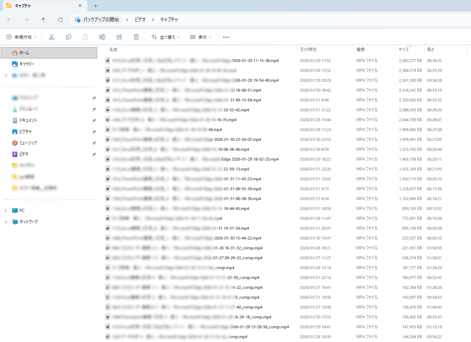
Task: Open ドキュメント in the sidebar
Action: click(x=28, y=120)
